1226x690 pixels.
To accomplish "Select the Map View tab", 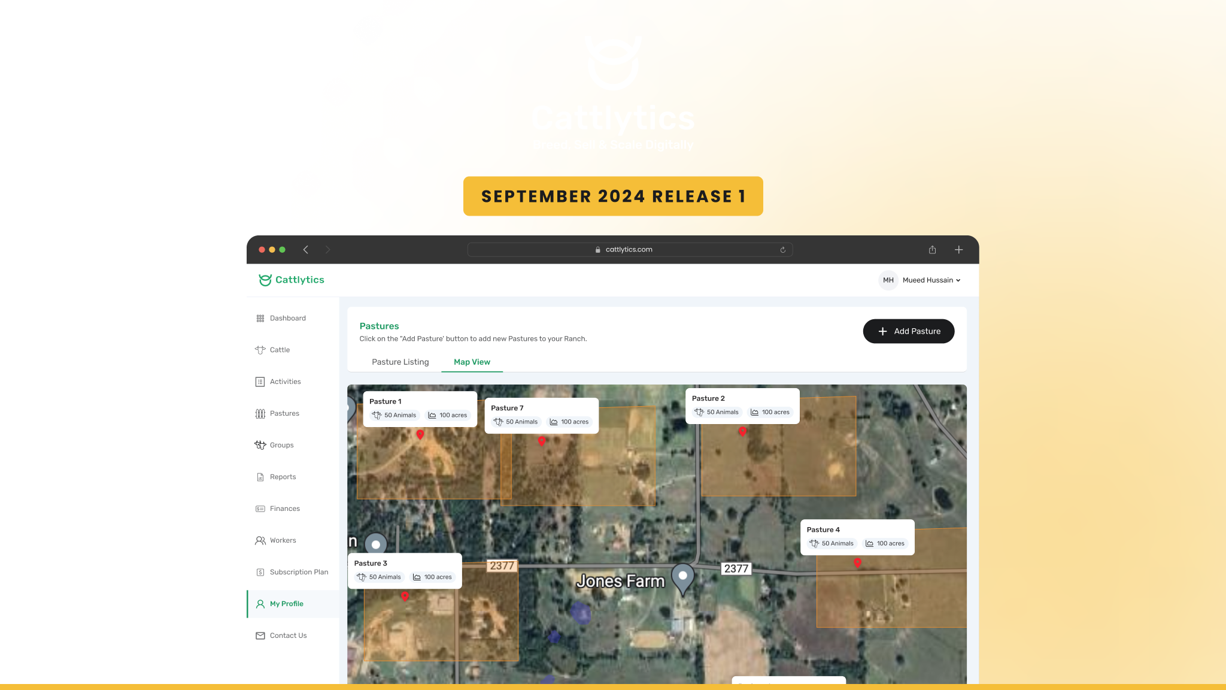I will pyautogui.click(x=472, y=362).
